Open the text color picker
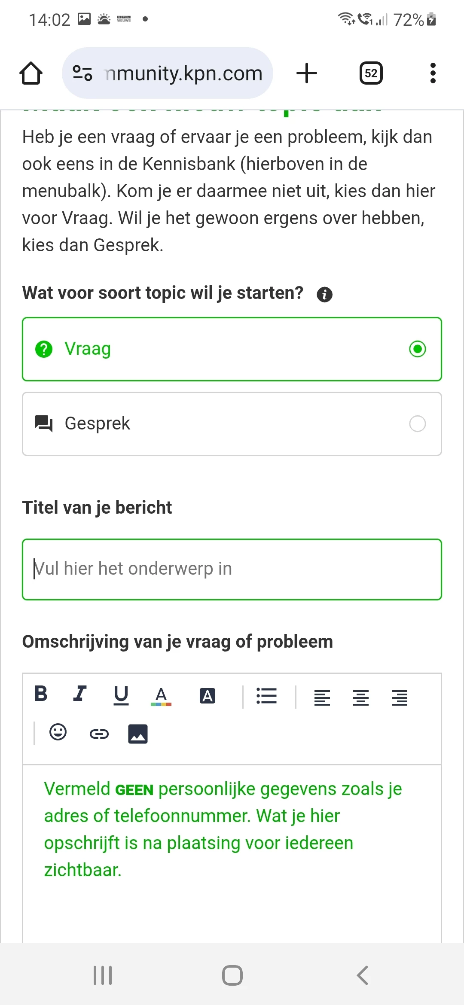 click(161, 696)
